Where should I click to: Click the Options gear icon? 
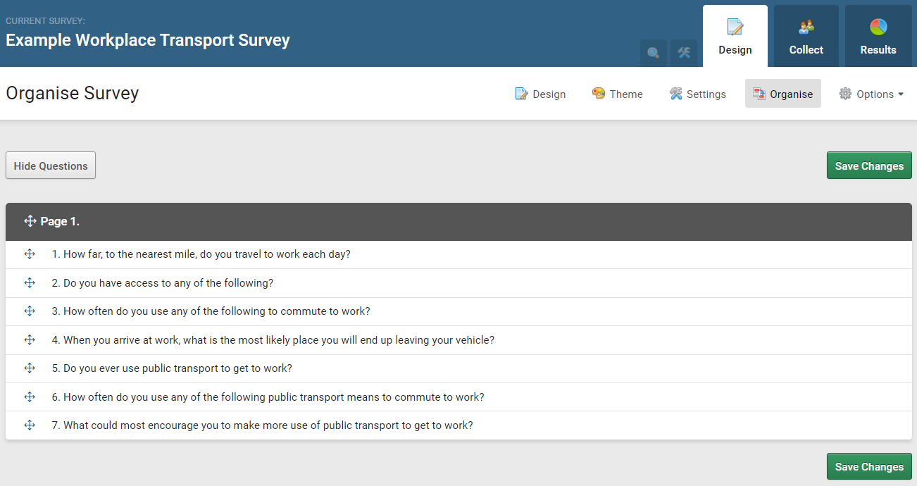[x=844, y=93]
